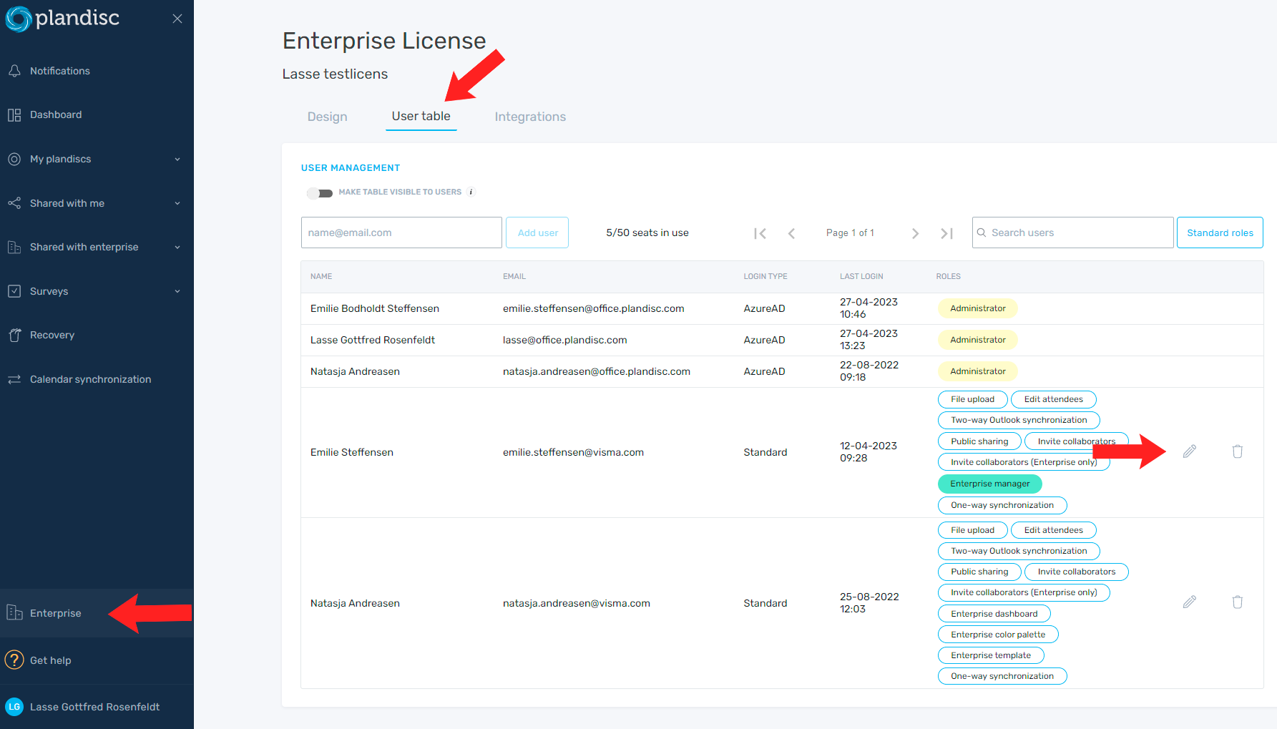The height and width of the screenshot is (729, 1277).
Task: Click the Calendar synchronization arrows icon
Action: 14,379
